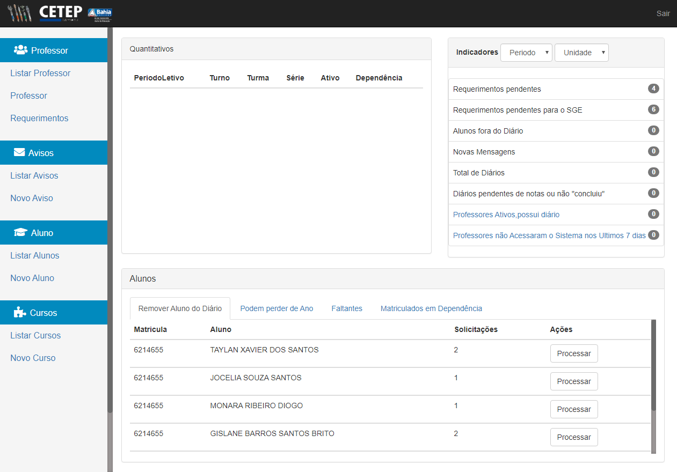Click the CETEP logo in the header
Screen dimensions: 677x472
coord(60,13)
